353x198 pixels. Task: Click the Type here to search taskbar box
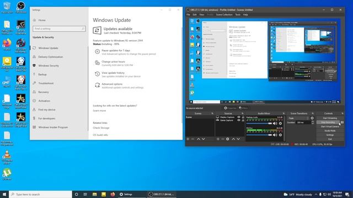(40, 194)
